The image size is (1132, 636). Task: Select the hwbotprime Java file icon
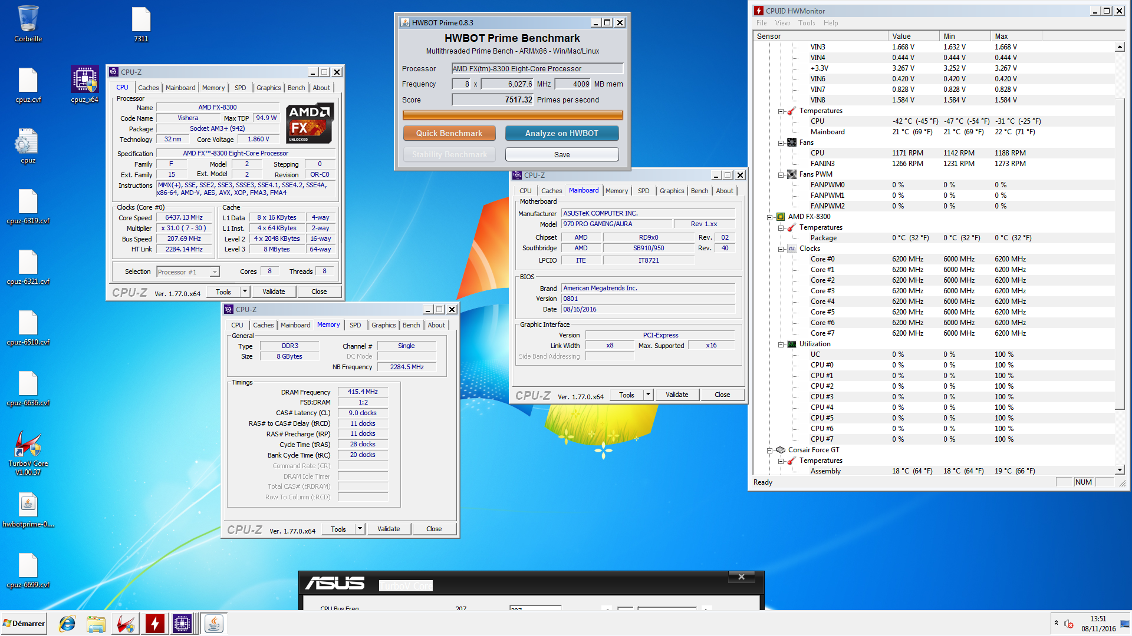click(x=28, y=510)
